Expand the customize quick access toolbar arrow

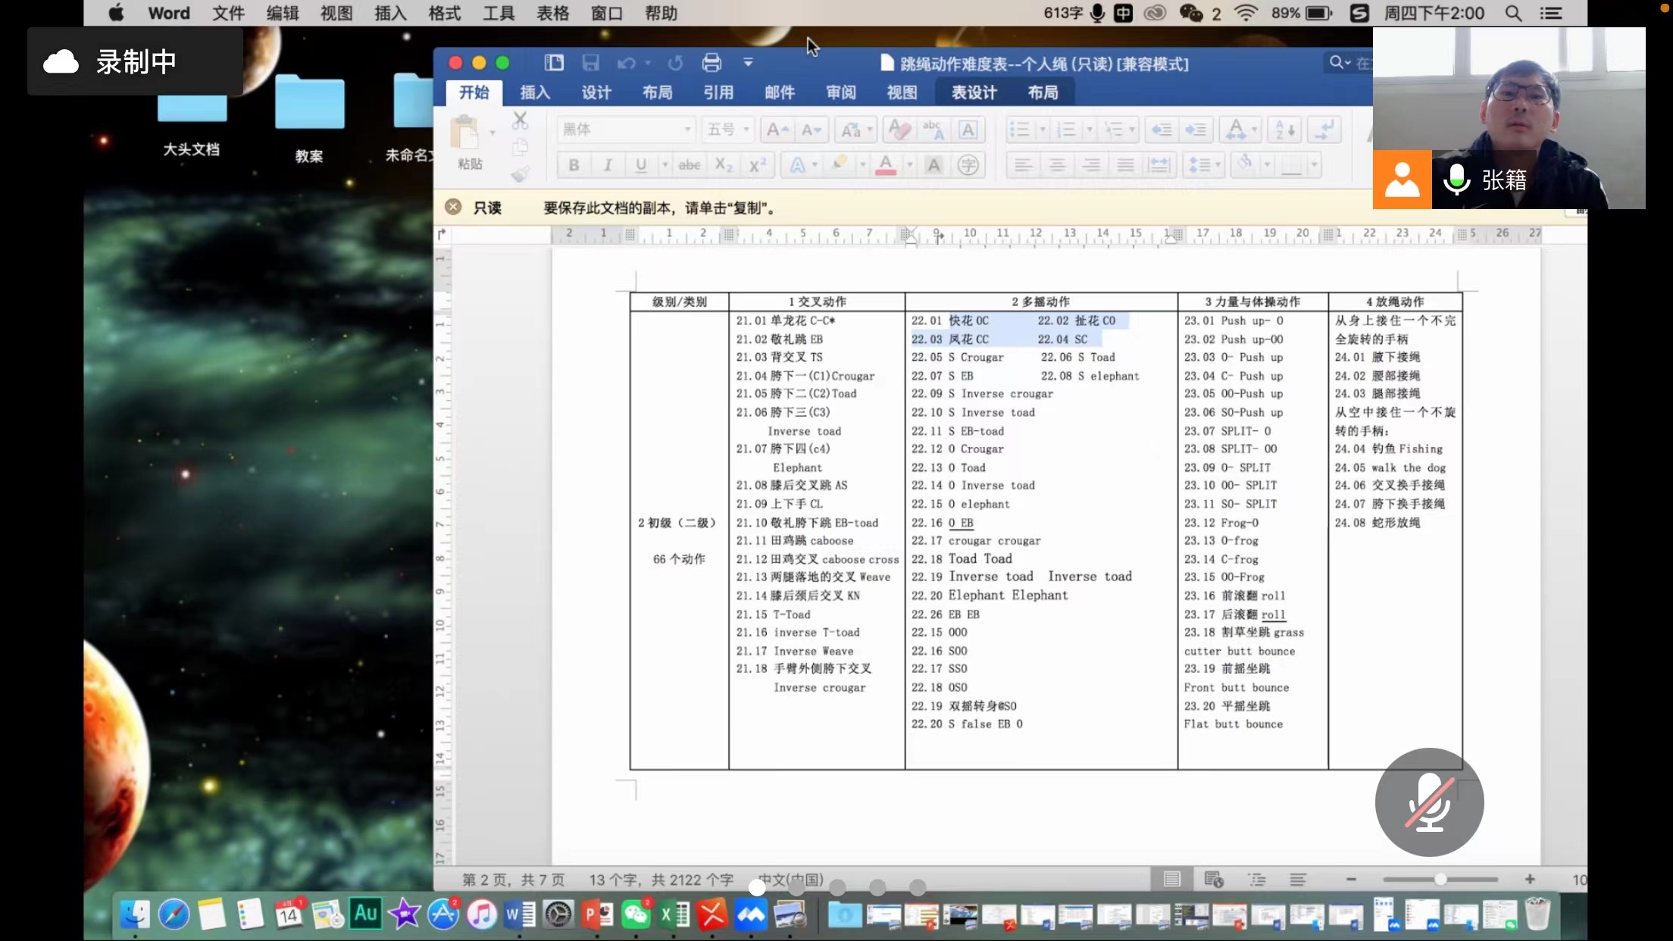tap(748, 63)
